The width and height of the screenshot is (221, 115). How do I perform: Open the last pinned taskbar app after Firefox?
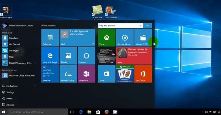pos(115,112)
